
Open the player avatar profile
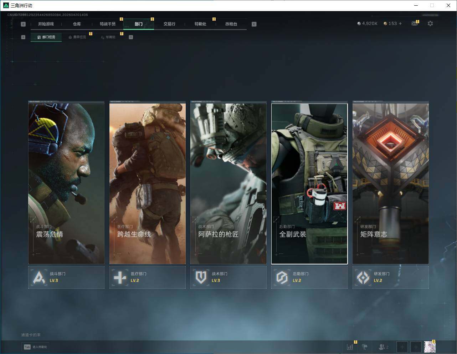[430, 347]
